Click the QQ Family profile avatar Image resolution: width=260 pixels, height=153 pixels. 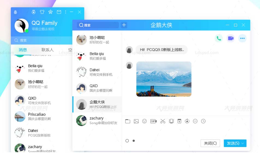click(21, 26)
